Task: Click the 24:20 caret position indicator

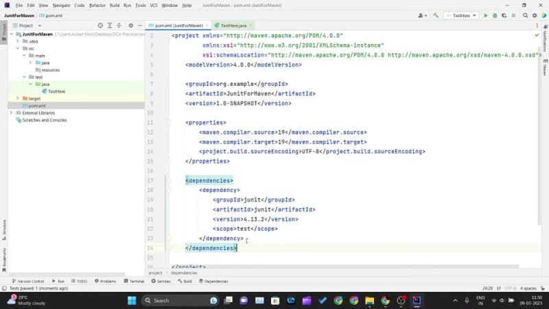Action: [x=487, y=288]
